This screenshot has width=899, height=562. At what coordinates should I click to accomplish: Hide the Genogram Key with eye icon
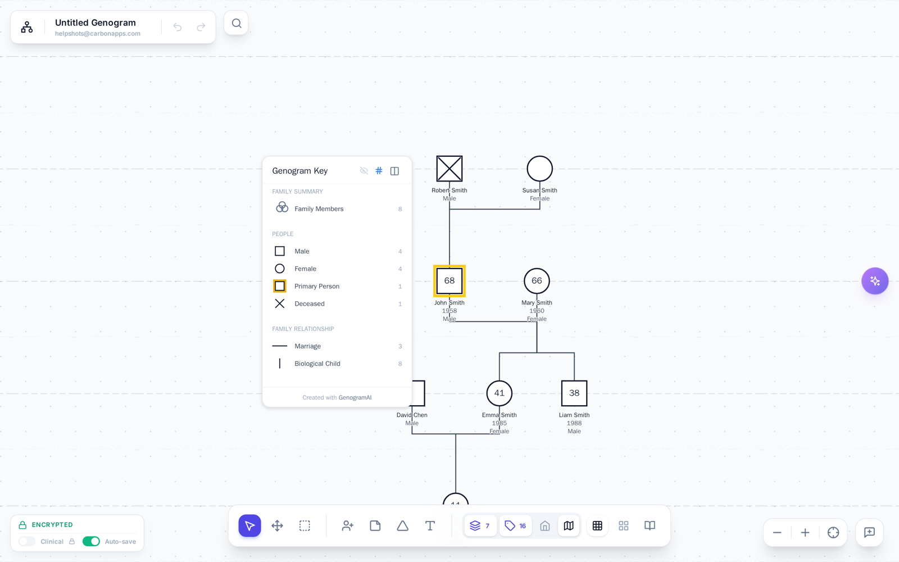tap(364, 171)
